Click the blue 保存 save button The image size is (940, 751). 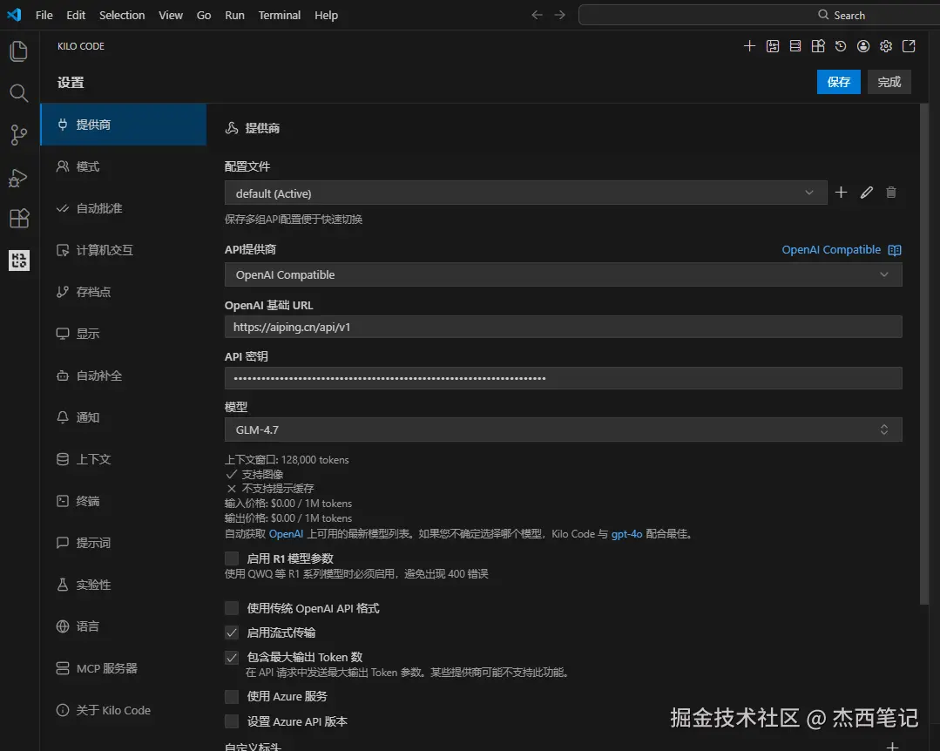(x=838, y=82)
